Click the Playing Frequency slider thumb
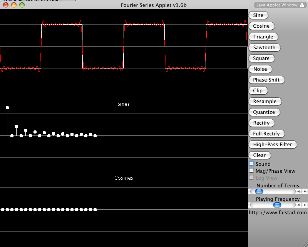The width and height of the screenshot is (308, 247). (277, 205)
